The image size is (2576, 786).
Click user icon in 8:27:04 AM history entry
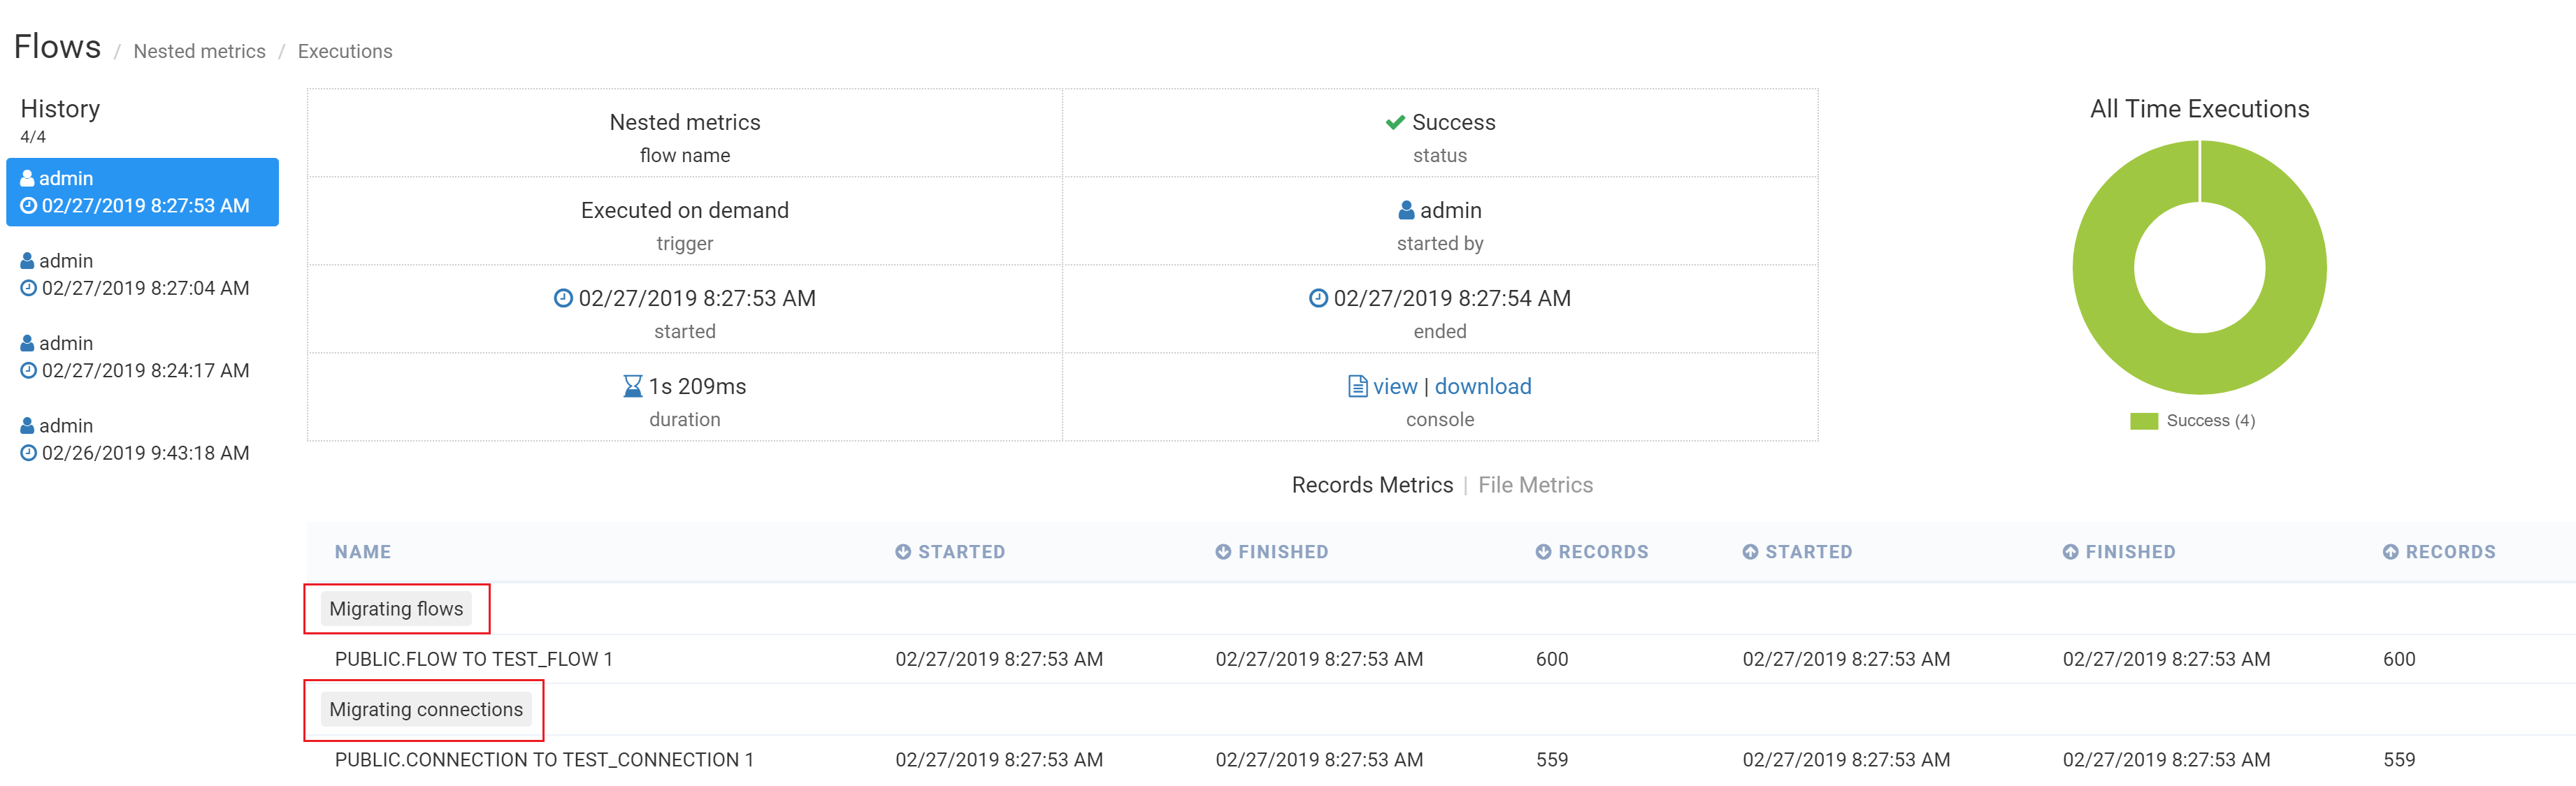click(28, 261)
